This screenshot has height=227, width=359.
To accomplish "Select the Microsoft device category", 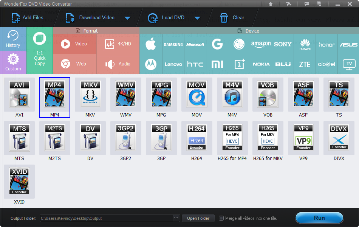I will tap(195, 44).
